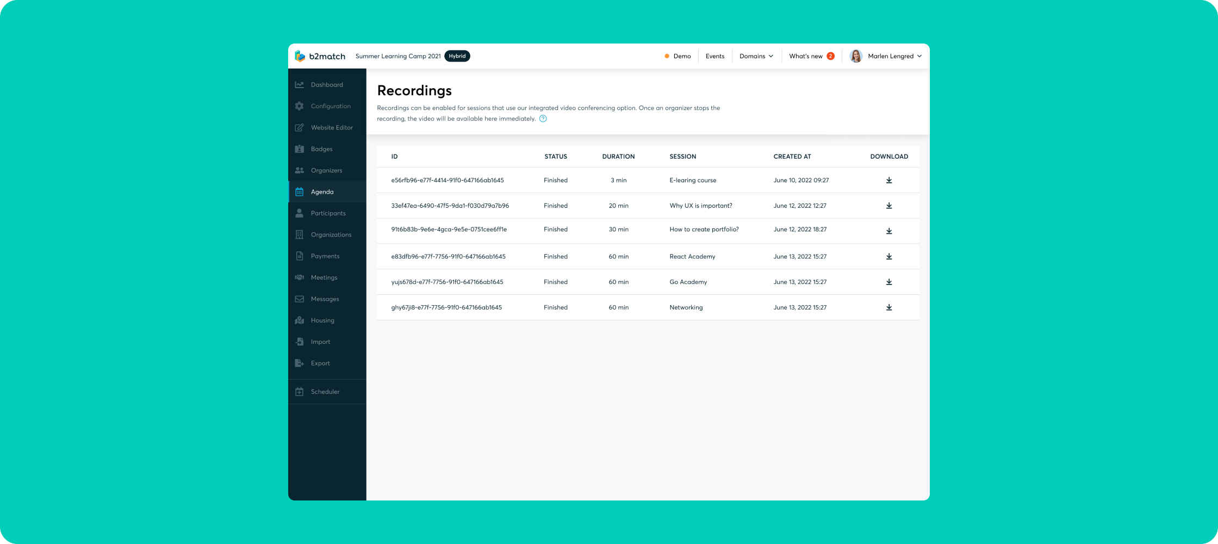
Task: Click the Payments document icon
Action: 299,256
